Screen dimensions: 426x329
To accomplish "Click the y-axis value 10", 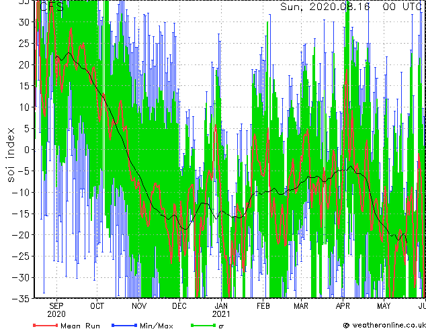I will tap(24, 107).
